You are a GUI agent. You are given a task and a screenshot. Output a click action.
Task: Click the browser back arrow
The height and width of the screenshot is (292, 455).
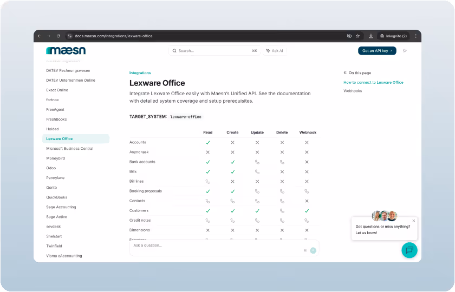coord(40,36)
